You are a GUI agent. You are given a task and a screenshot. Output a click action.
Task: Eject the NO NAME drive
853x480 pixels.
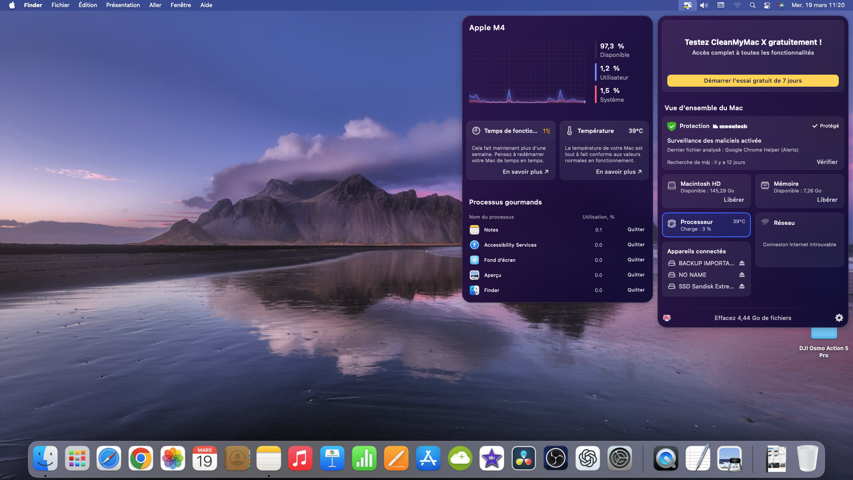pyautogui.click(x=741, y=275)
